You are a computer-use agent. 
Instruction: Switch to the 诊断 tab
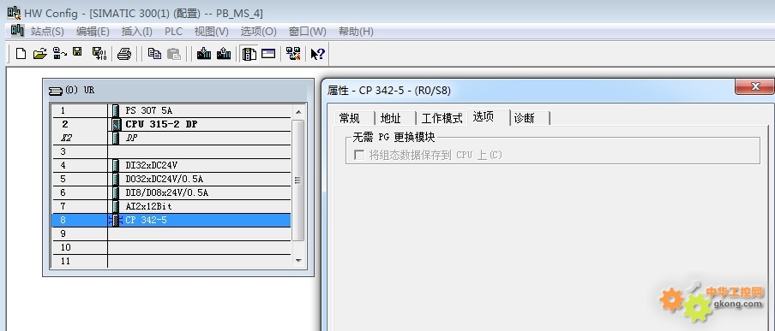[x=529, y=118]
